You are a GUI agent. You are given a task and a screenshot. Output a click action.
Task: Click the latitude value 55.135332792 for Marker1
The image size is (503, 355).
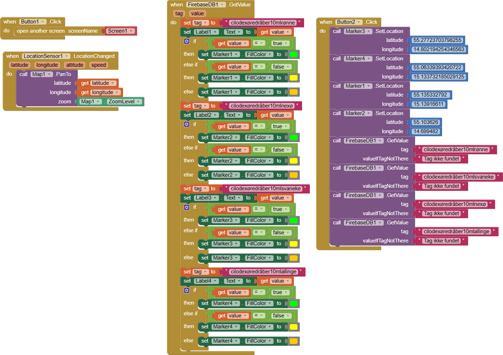(x=431, y=95)
